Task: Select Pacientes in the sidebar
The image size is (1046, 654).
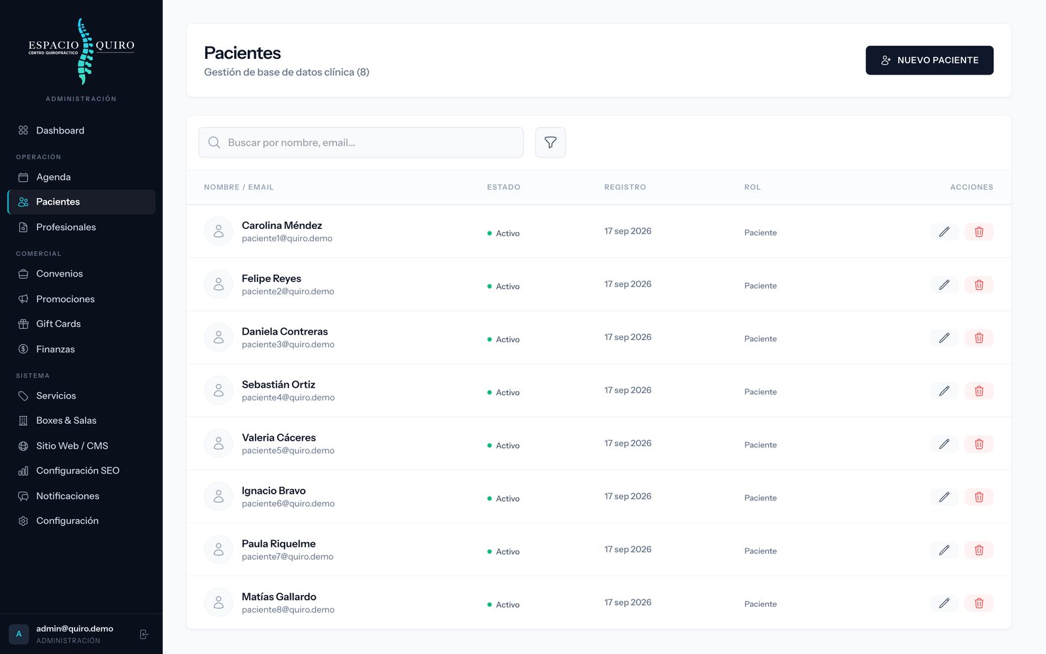Action: (81, 202)
